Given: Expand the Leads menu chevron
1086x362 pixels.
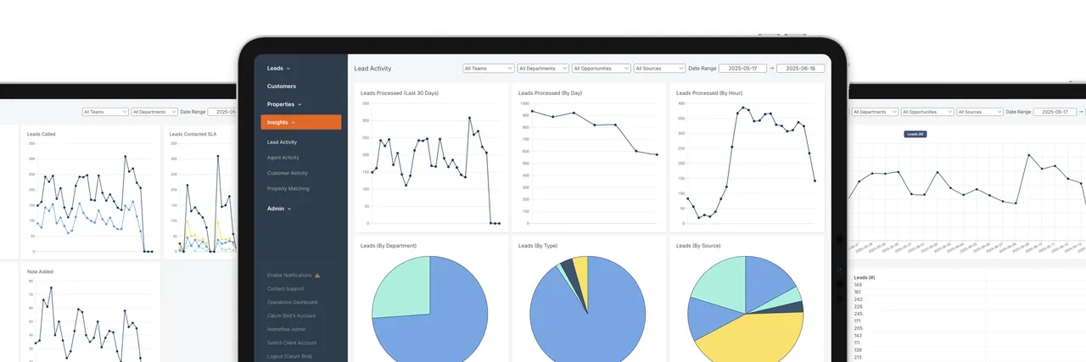Looking at the screenshot, I should 288,68.
